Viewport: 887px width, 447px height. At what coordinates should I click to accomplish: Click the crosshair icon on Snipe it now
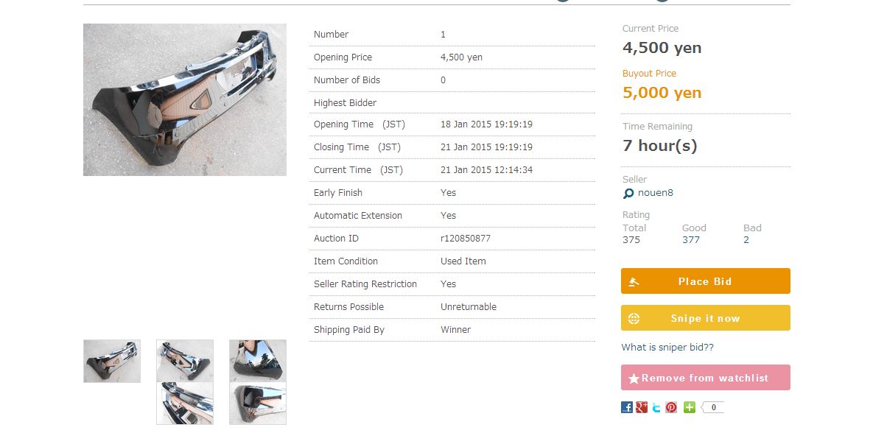pos(634,318)
